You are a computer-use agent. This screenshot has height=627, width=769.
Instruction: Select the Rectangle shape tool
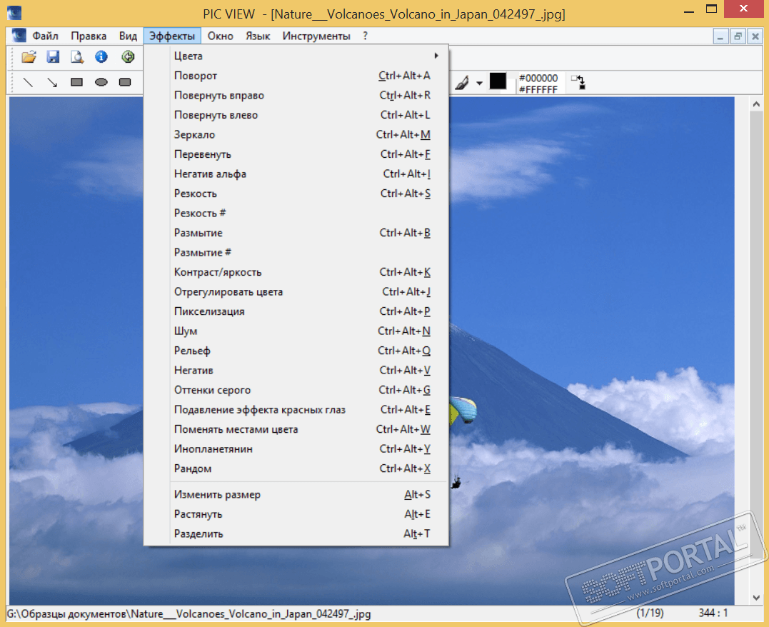[x=76, y=82]
